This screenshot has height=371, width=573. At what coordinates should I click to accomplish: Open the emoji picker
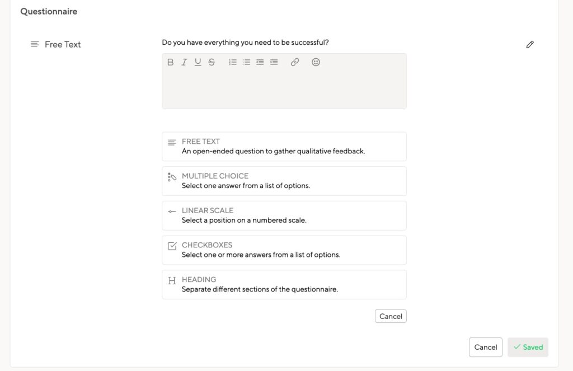(316, 62)
